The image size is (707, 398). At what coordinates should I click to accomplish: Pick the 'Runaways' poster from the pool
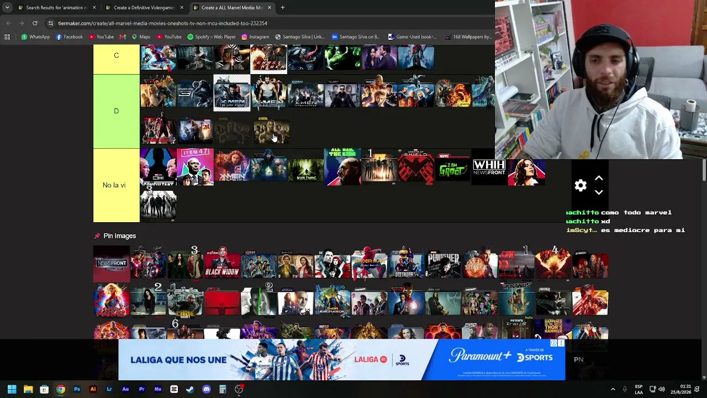(x=516, y=301)
